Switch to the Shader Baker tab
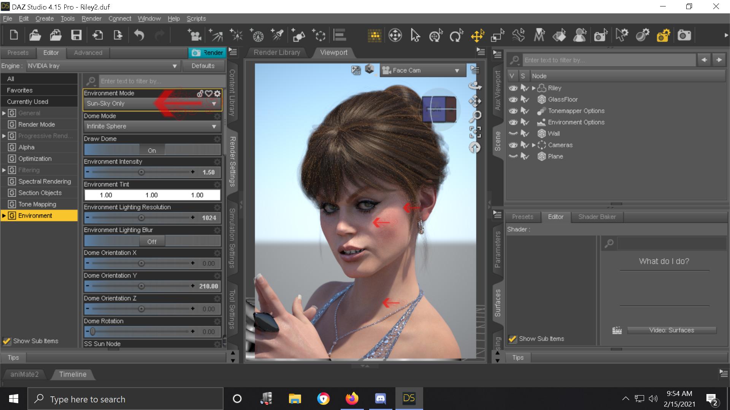 point(597,217)
